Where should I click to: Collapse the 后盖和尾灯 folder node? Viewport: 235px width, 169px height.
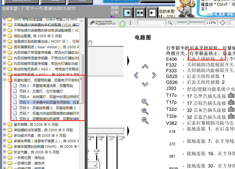click(x=5, y=80)
